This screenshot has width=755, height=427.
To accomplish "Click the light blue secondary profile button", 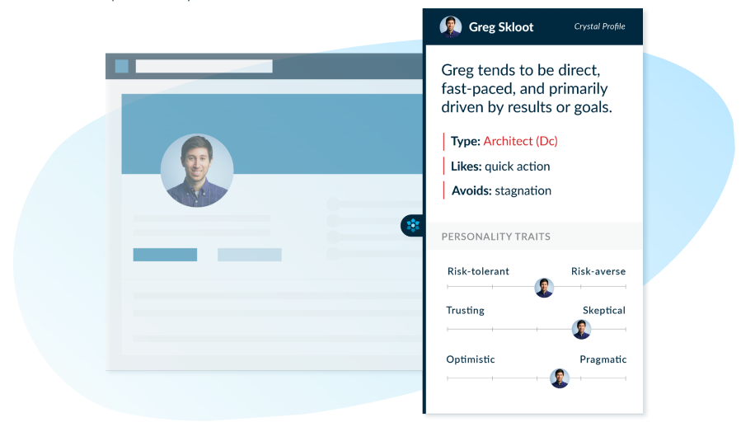I will point(250,255).
